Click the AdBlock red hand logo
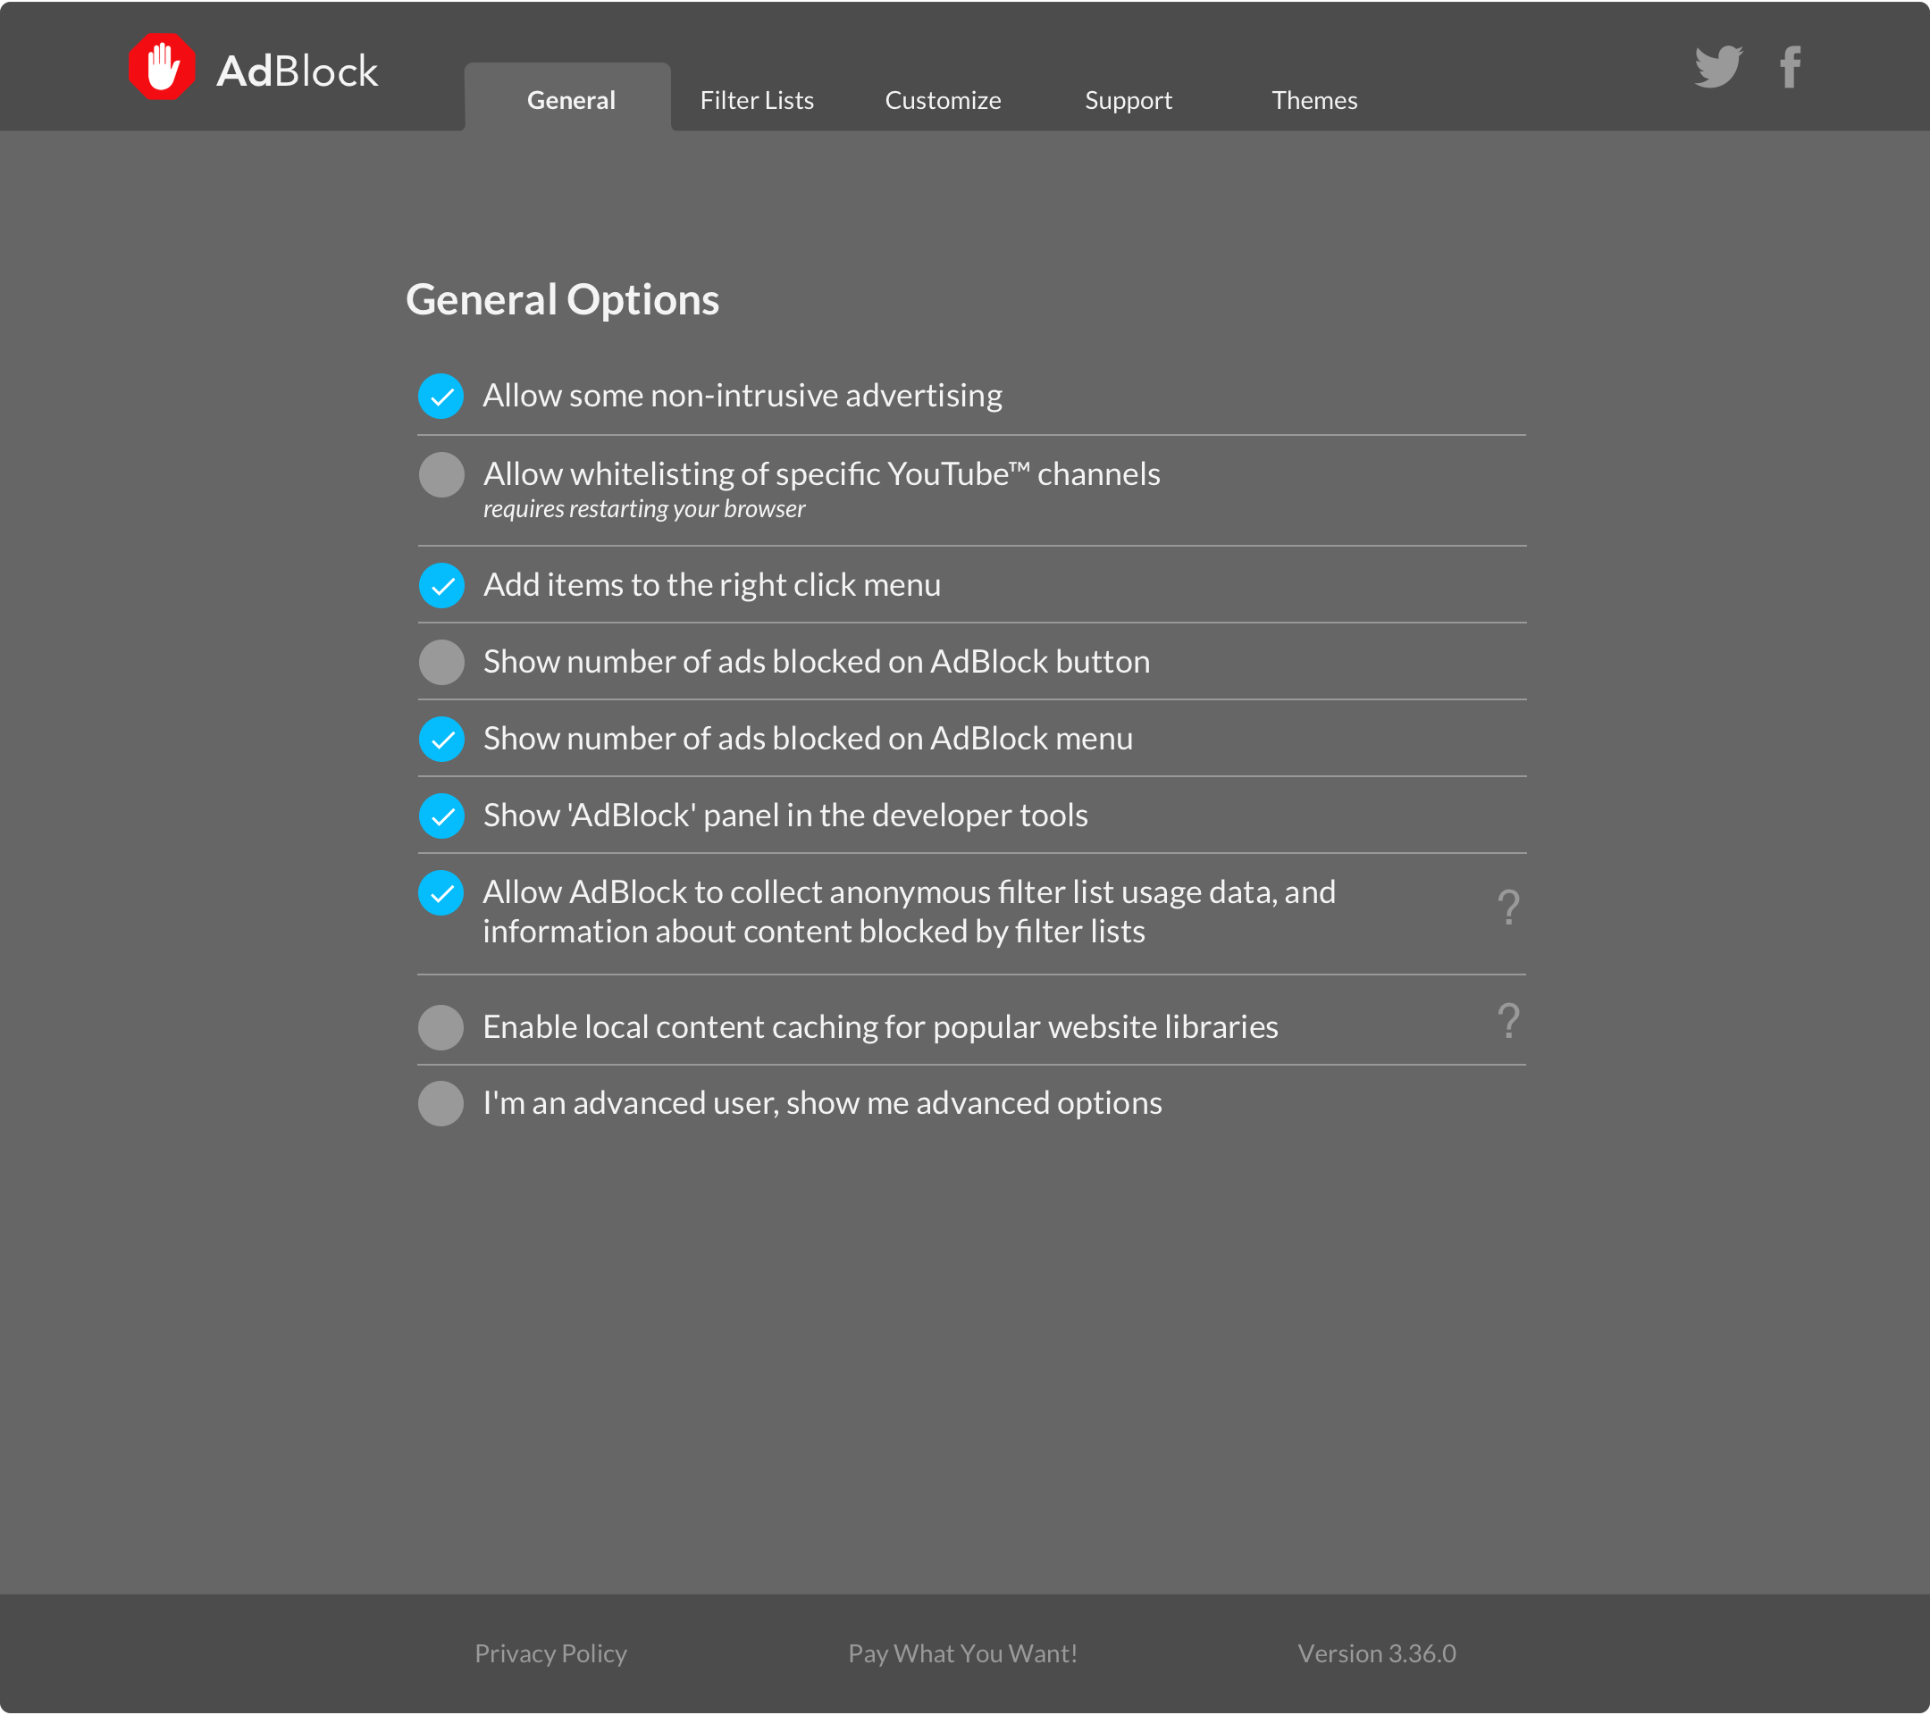This screenshot has height=1715, width=1930. click(162, 67)
